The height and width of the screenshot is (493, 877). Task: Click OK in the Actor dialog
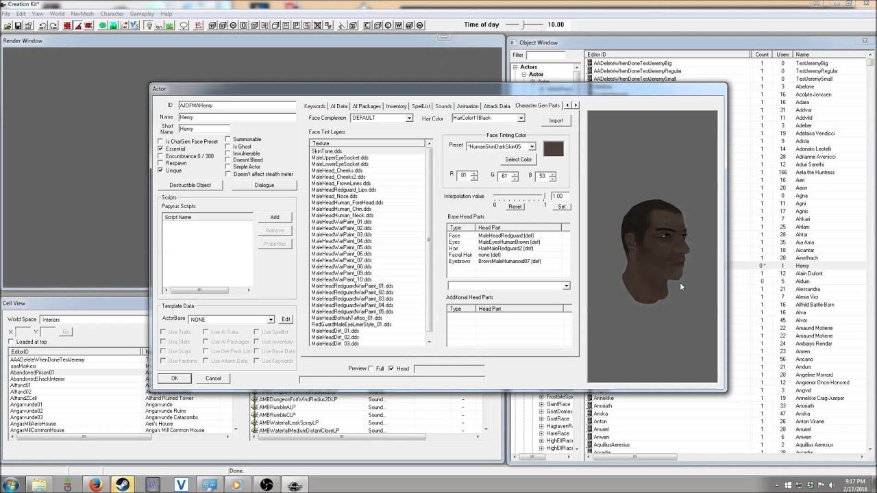point(174,378)
